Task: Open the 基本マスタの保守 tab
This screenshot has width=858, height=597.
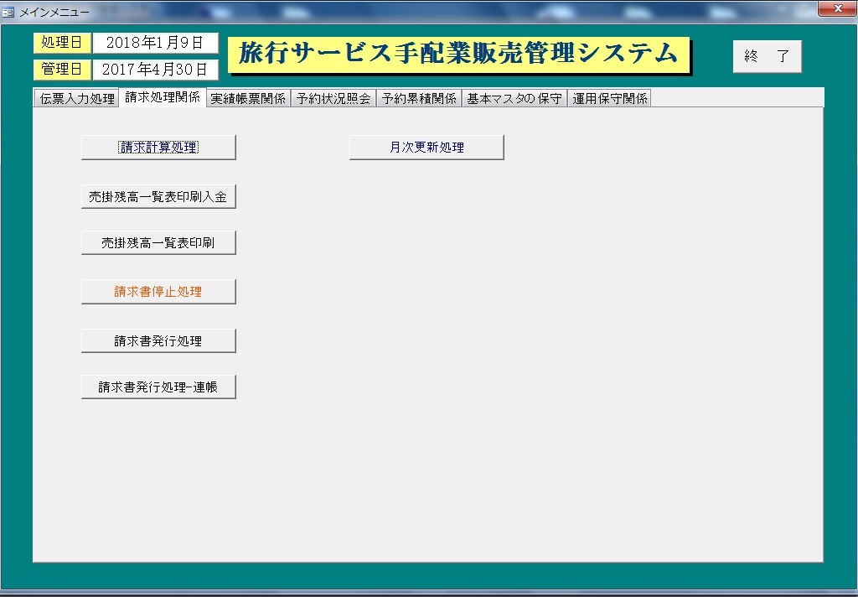Action: pos(514,99)
